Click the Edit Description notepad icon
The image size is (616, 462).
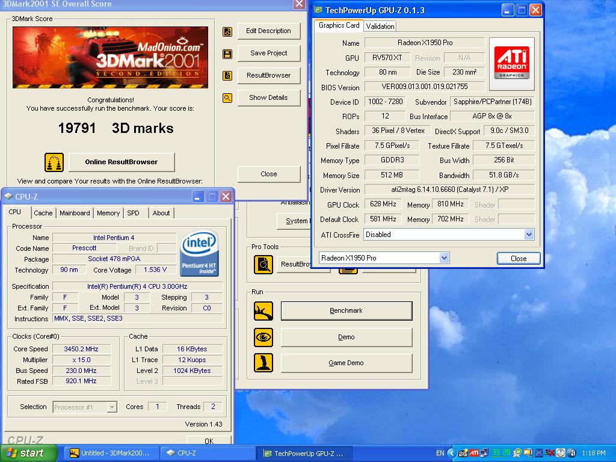coord(227,31)
